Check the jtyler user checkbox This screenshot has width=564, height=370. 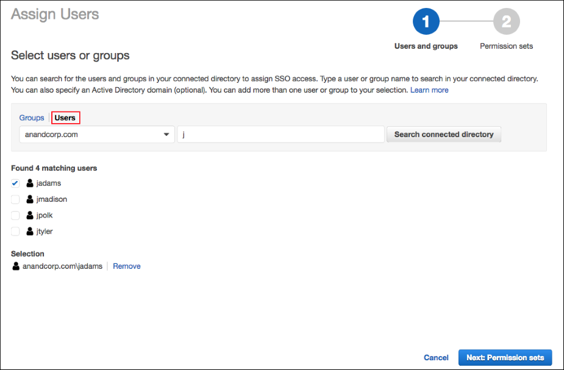(x=15, y=231)
